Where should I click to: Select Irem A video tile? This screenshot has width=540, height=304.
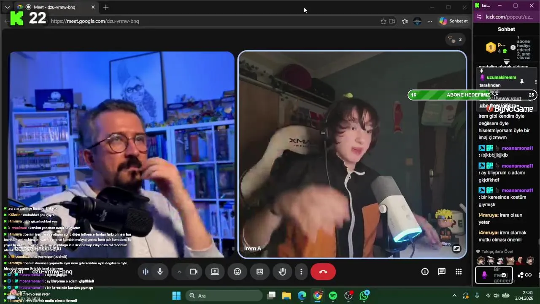(352, 155)
